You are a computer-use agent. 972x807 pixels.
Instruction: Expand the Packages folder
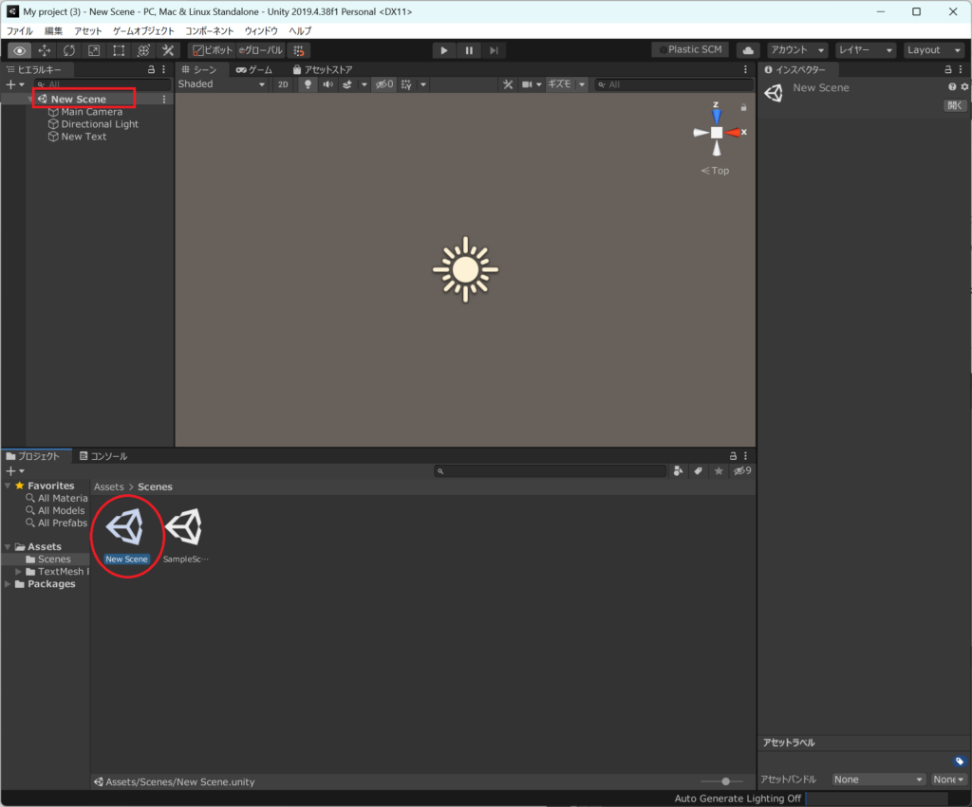(x=8, y=584)
